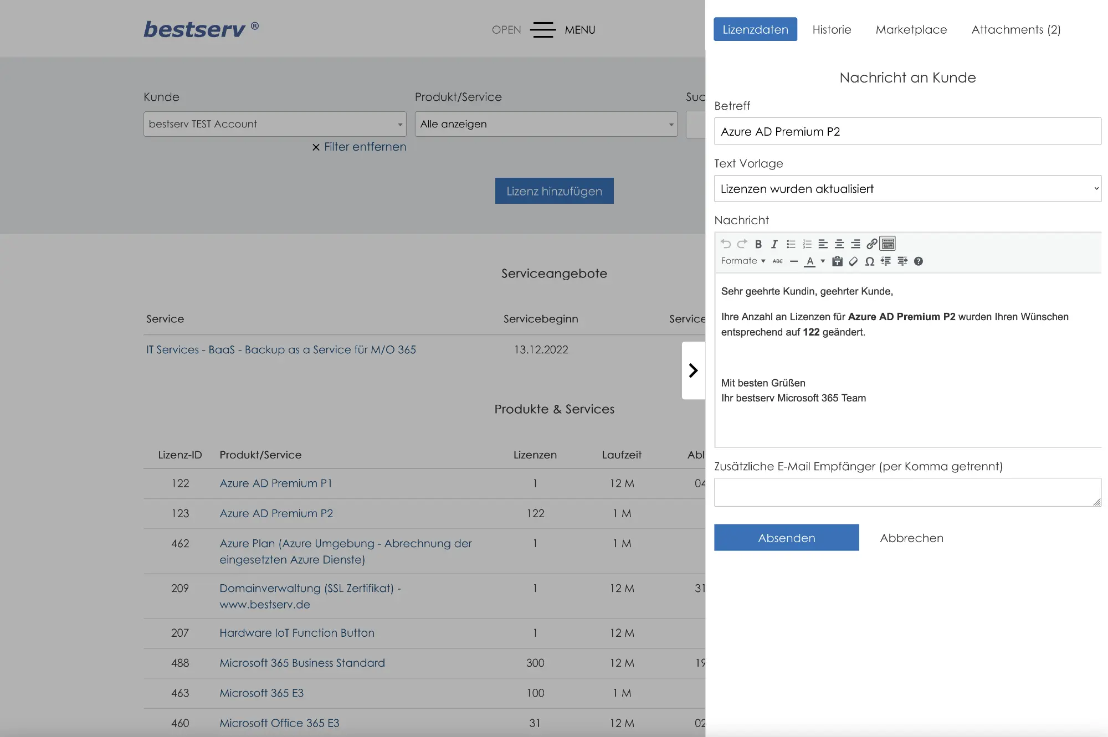
Task: Click the Produkt/Service column header
Action: (260, 455)
